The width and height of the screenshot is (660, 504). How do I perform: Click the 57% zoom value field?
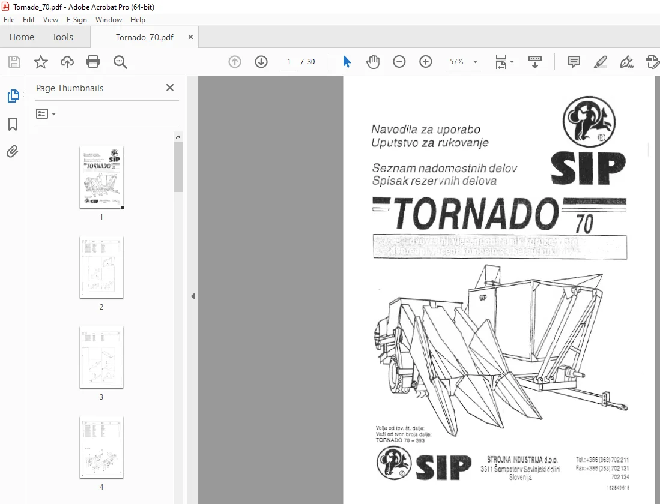pyautogui.click(x=456, y=62)
